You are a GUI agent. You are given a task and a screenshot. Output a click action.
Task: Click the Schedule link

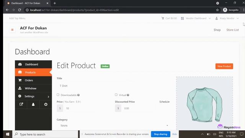(x=164, y=102)
